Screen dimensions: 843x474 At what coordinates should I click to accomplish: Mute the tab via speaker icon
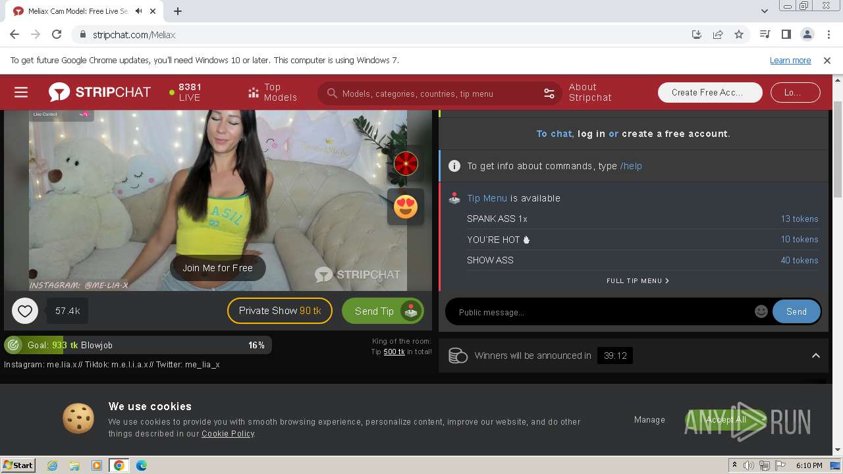(139, 11)
